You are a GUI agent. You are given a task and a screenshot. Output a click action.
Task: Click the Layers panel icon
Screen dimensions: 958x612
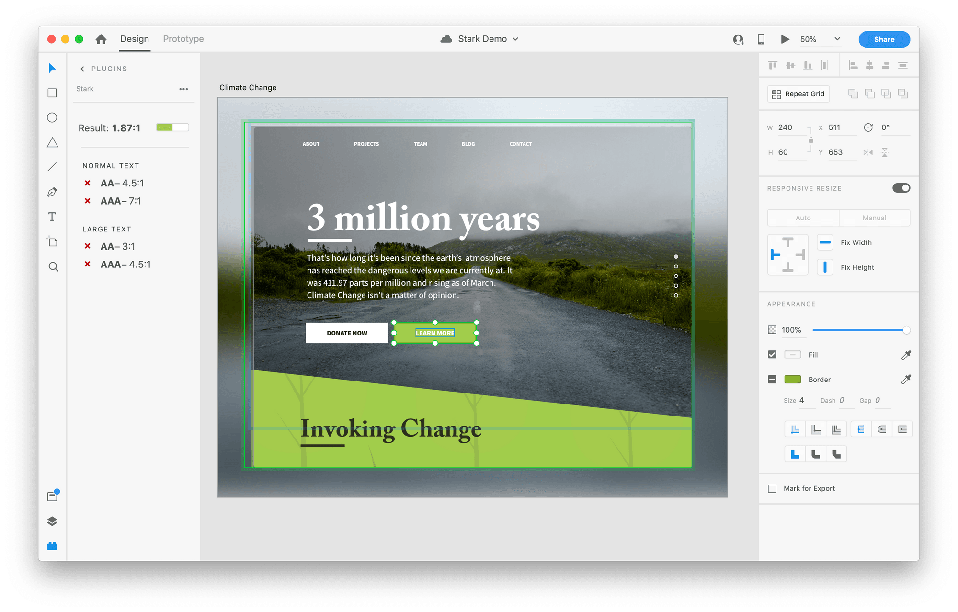click(x=53, y=521)
